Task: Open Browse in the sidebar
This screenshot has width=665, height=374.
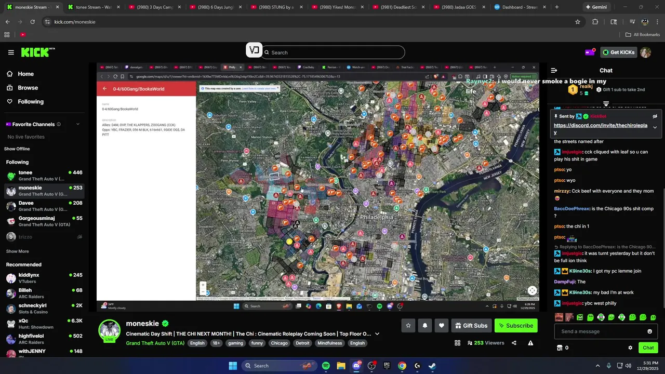Action: coord(22,88)
